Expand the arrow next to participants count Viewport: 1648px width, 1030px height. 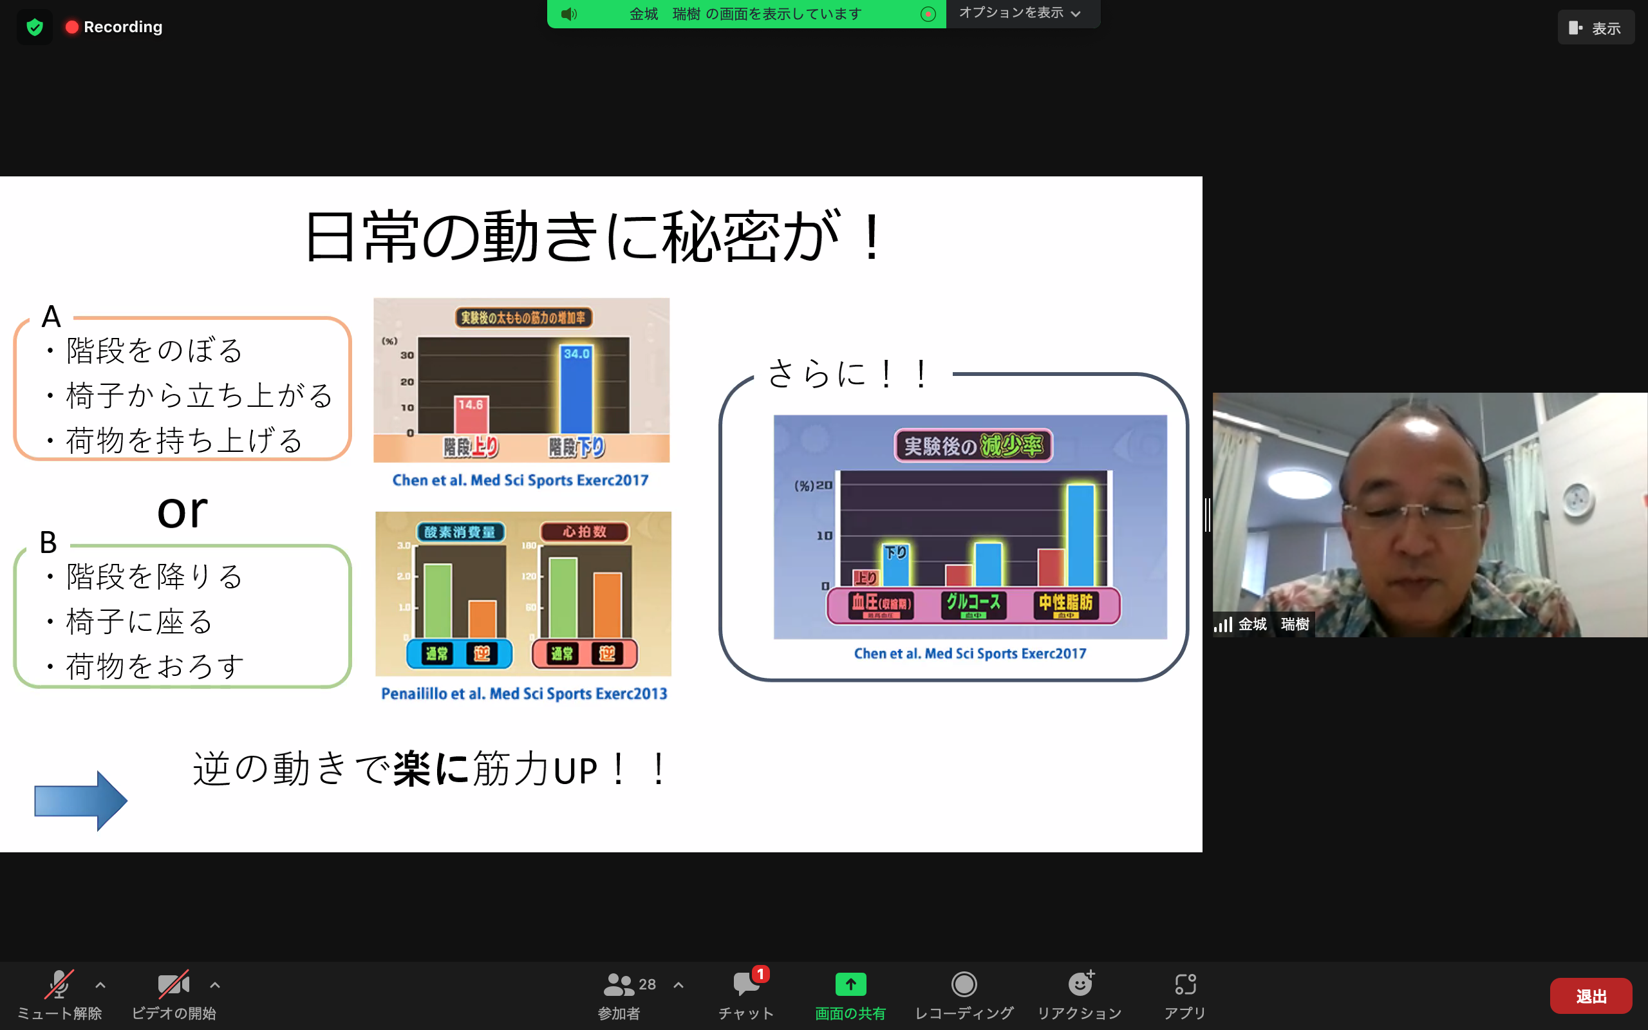coord(679,985)
